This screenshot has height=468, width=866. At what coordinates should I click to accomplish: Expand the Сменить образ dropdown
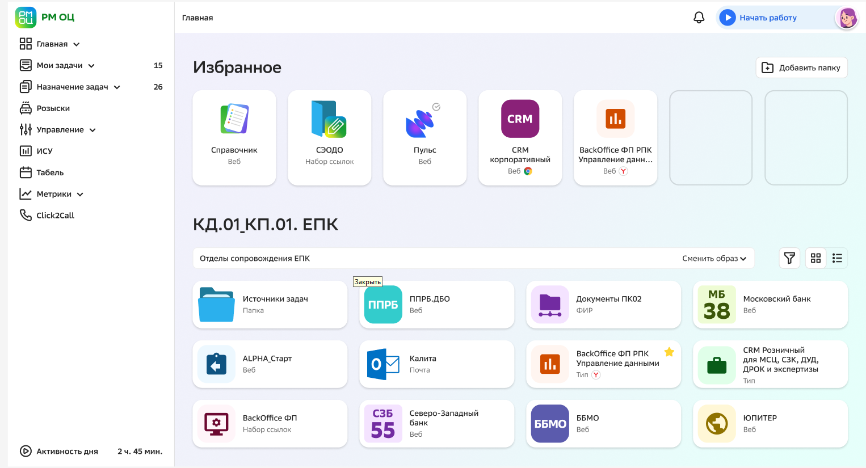point(714,259)
